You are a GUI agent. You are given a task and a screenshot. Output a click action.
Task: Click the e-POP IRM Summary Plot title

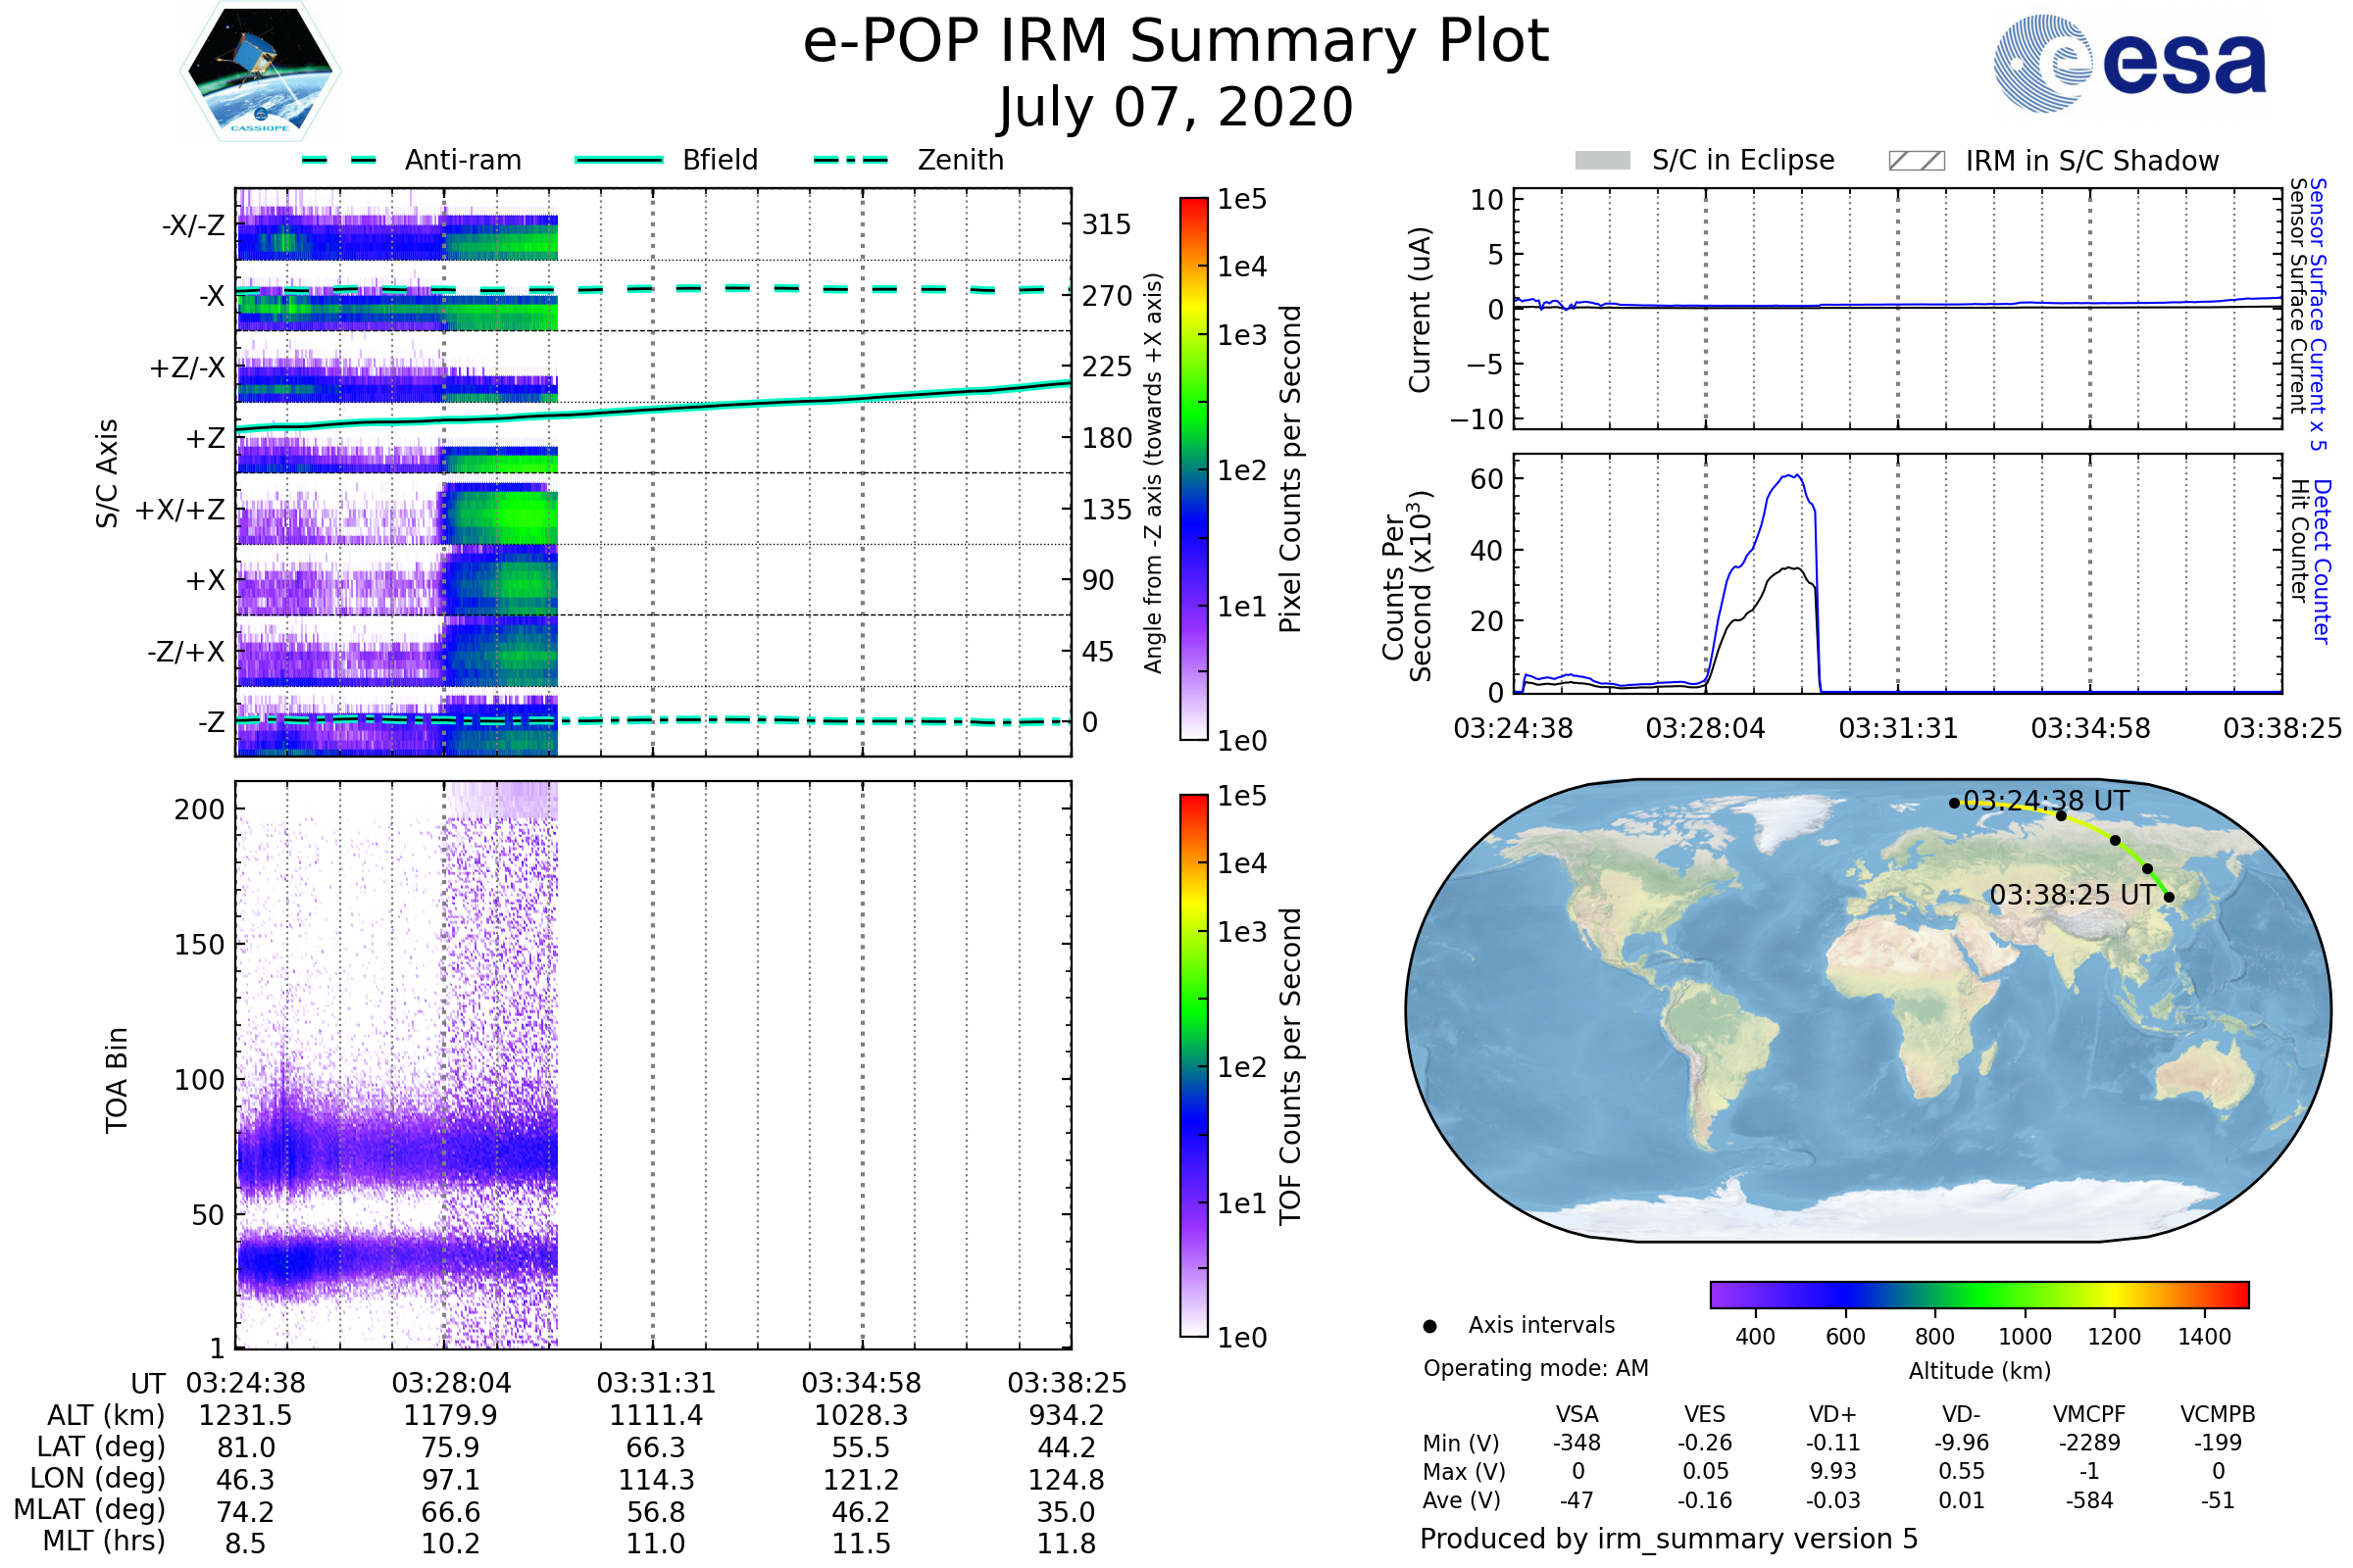(1176, 42)
